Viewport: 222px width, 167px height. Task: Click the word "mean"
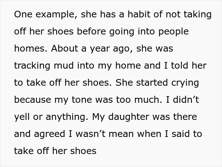point(121,134)
